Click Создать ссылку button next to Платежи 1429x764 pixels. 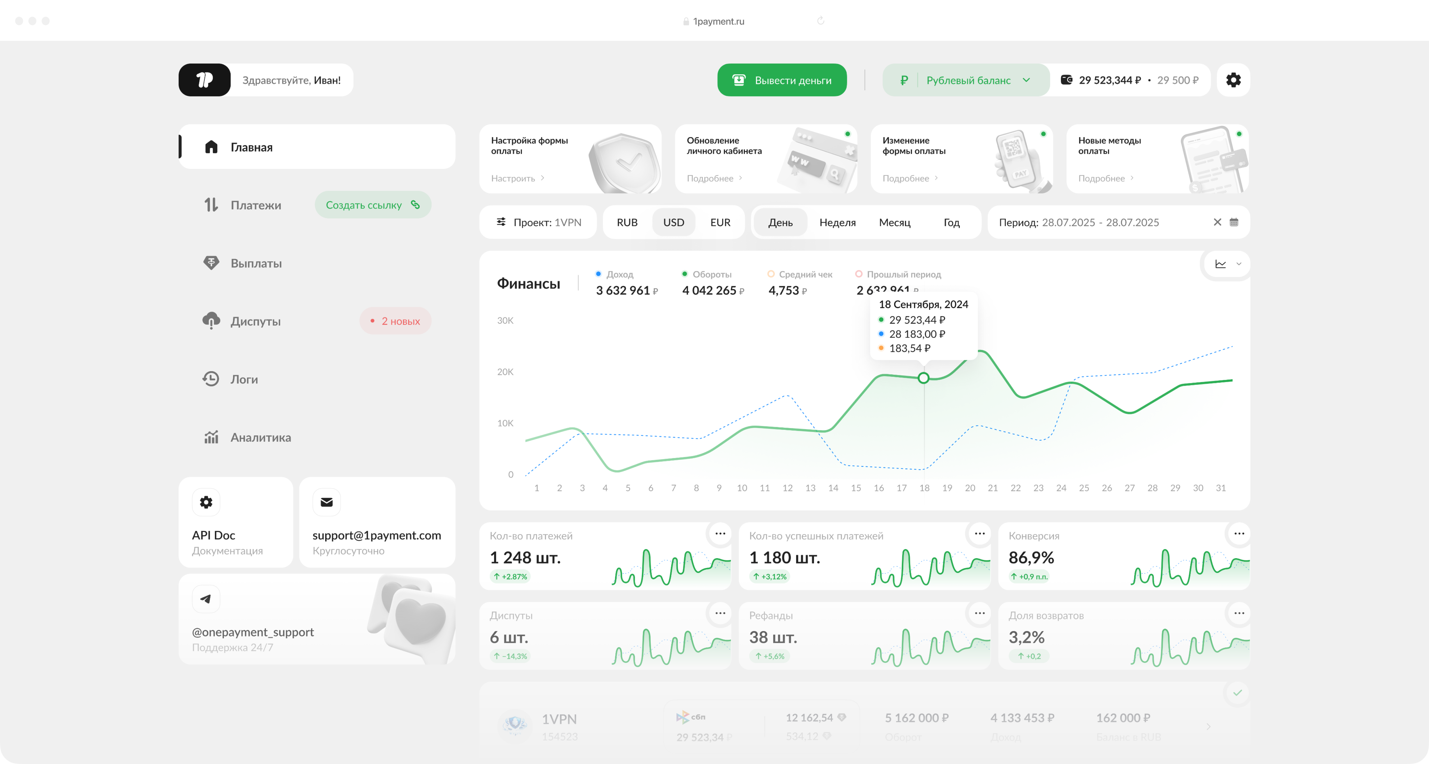373,205
